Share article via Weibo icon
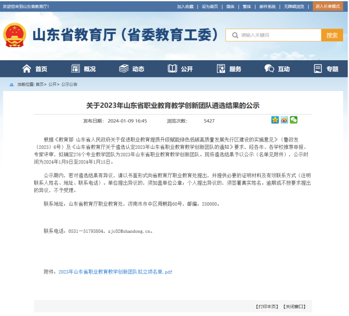The height and width of the screenshot is (316, 349). [284, 120]
